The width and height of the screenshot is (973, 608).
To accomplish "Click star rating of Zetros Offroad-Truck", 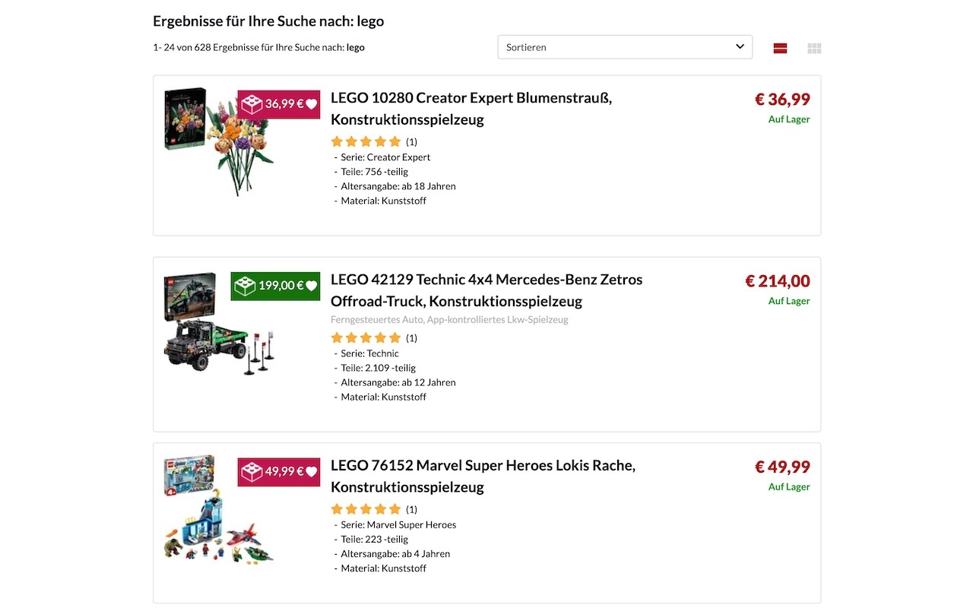I will 366,338.
